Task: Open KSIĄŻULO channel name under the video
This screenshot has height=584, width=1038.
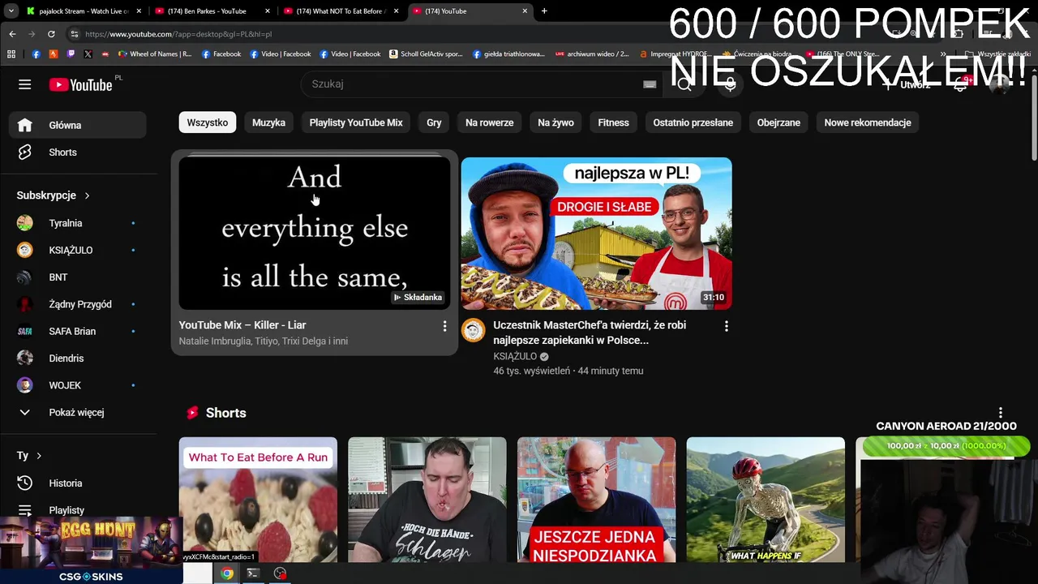Action: pyautogui.click(x=515, y=356)
